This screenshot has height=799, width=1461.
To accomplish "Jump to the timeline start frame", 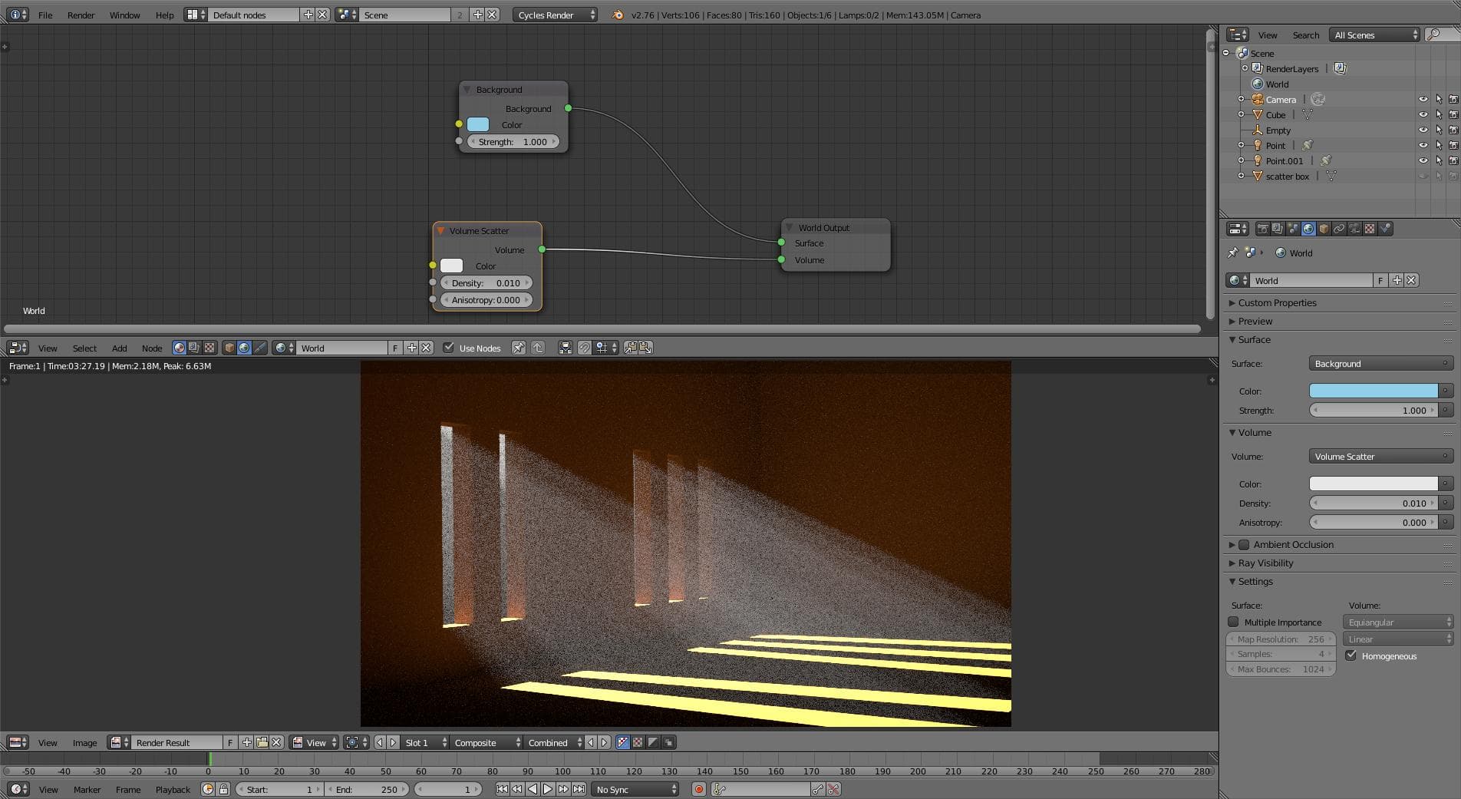I will point(502,789).
